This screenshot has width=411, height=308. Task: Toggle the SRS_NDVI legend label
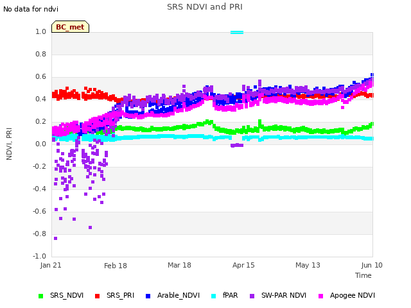[67, 295]
